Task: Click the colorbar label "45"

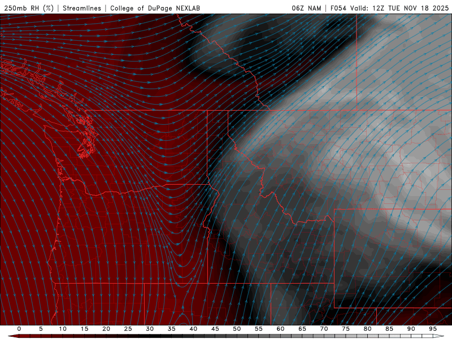Action: 215,329
